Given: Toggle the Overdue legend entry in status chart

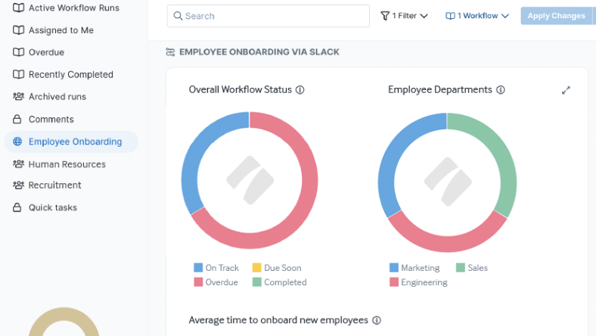Looking at the screenshot, I should [216, 282].
